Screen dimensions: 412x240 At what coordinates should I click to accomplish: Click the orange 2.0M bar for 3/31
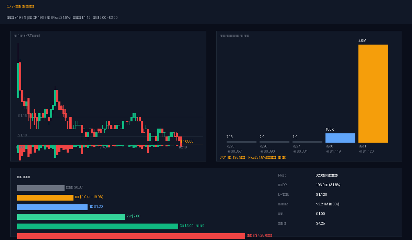pos(373,94)
